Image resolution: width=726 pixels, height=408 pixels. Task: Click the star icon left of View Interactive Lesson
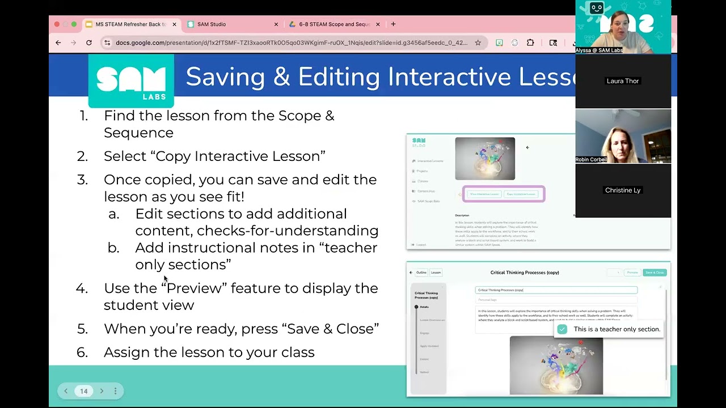459,194
